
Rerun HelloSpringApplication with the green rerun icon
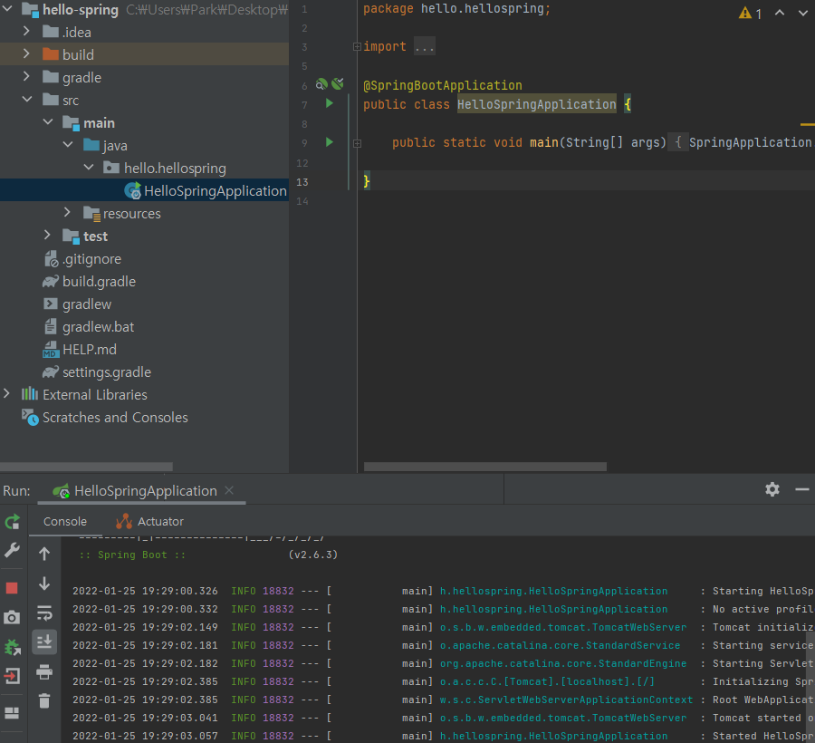pyautogui.click(x=12, y=522)
